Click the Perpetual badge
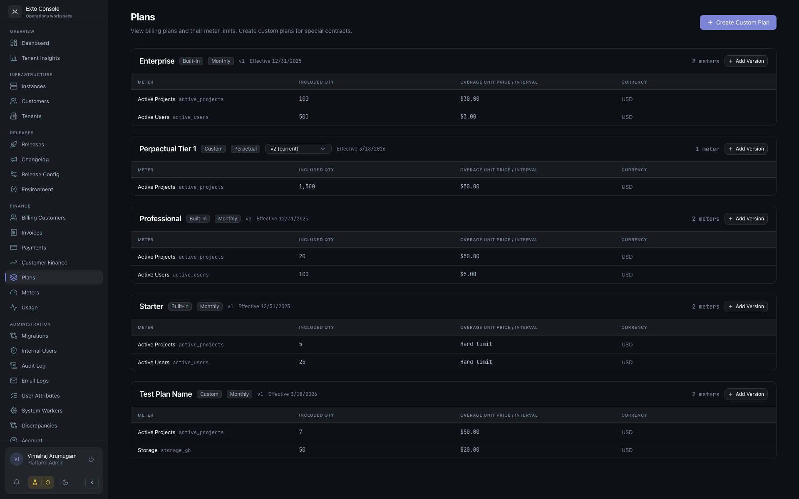The height and width of the screenshot is (499, 799). tap(246, 149)
